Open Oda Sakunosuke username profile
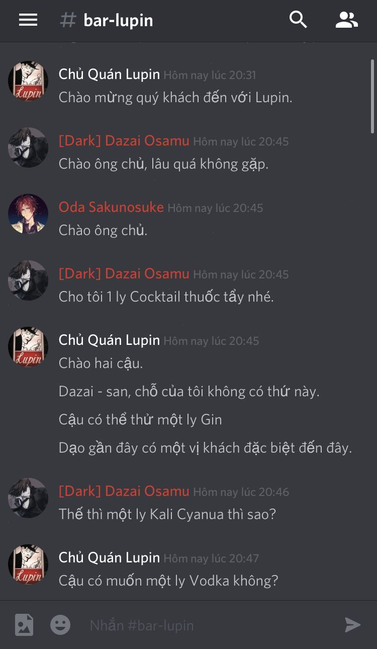377x649 pixels. click(x=111, y=207)
